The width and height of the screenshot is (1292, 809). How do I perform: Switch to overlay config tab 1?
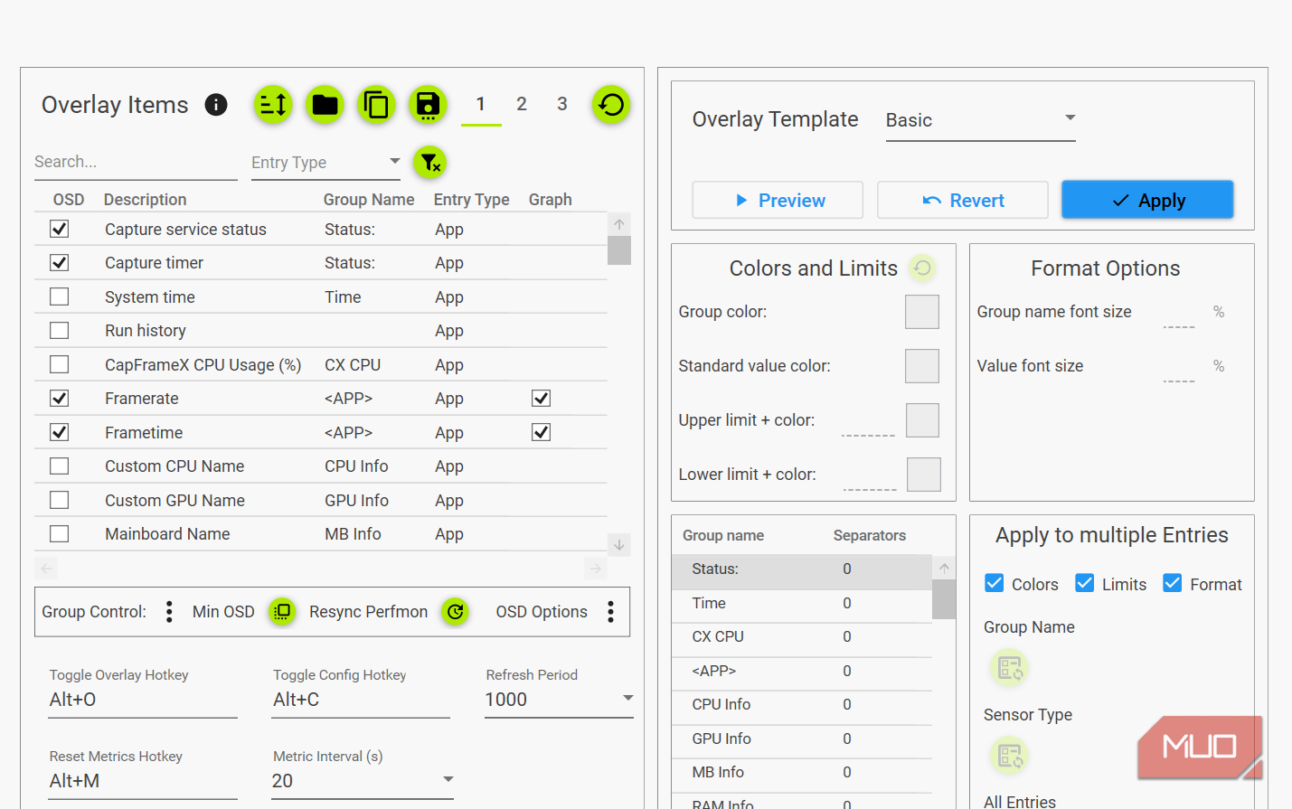[481, 104]
